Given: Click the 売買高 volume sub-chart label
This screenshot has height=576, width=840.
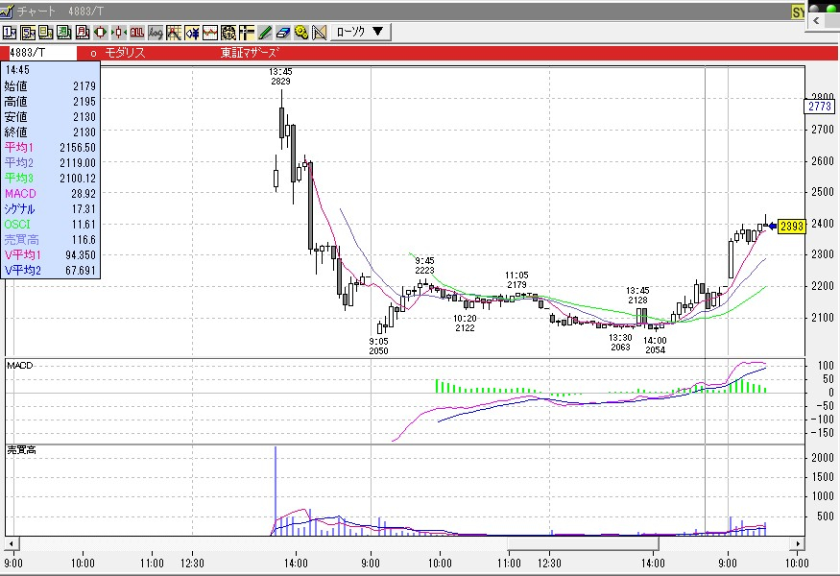Looking at the screenshot, I should click(21, 450).
